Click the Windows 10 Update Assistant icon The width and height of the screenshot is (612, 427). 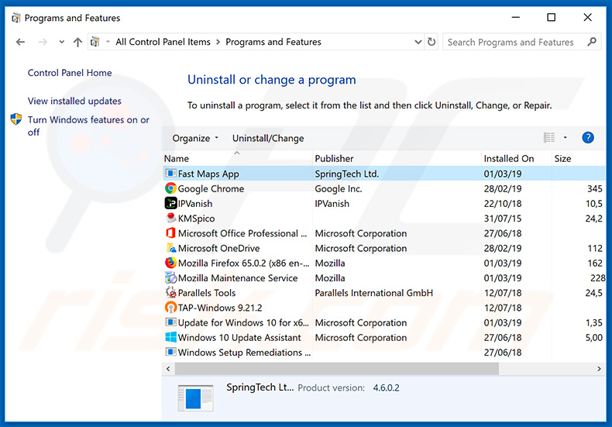pos(170,337)
